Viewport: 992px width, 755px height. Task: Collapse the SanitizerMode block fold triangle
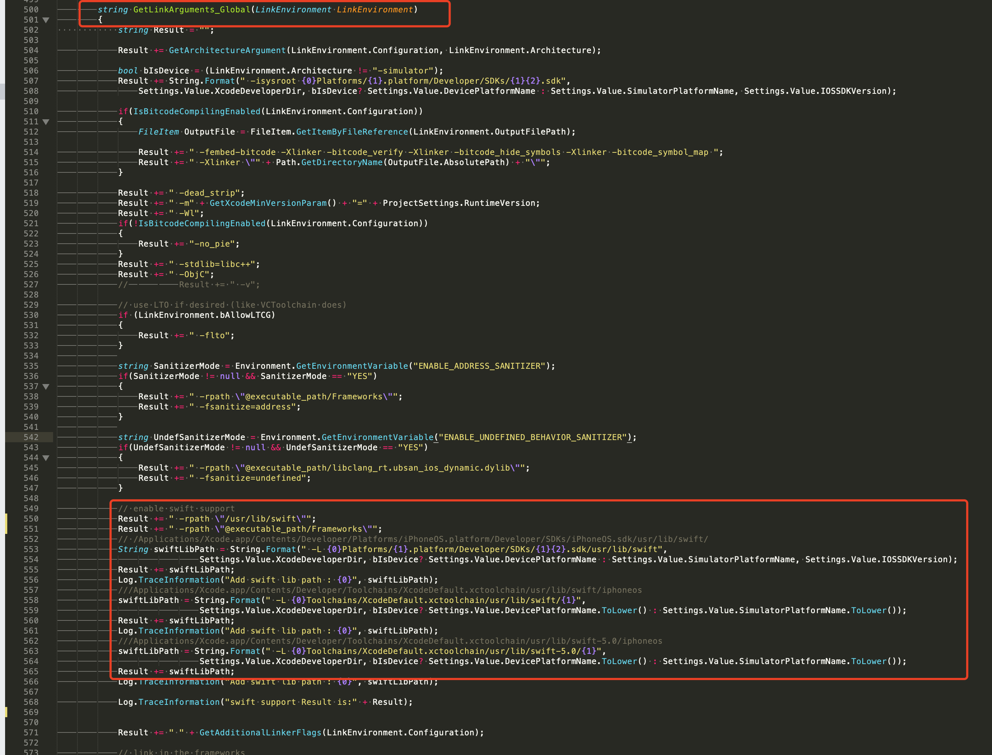45,386
